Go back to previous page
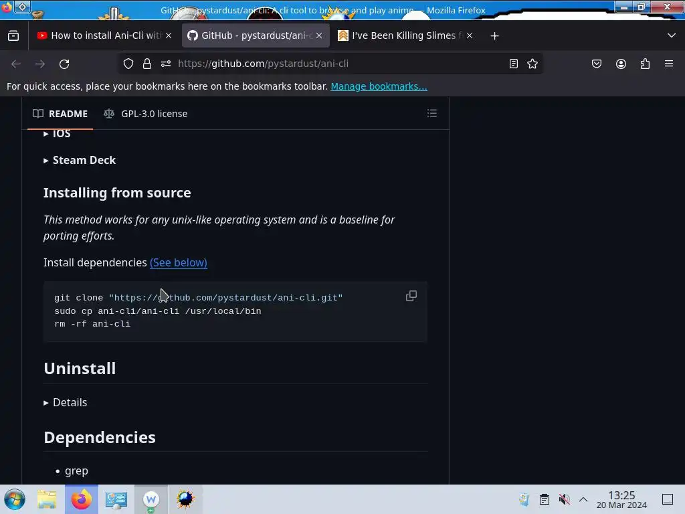This screenshot has width=685, height=514. (x=16, y=64)
